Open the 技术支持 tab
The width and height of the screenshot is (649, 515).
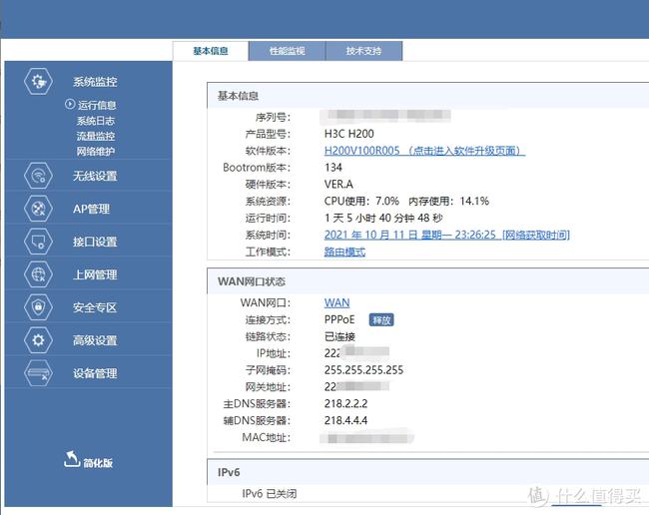[363, 51]
